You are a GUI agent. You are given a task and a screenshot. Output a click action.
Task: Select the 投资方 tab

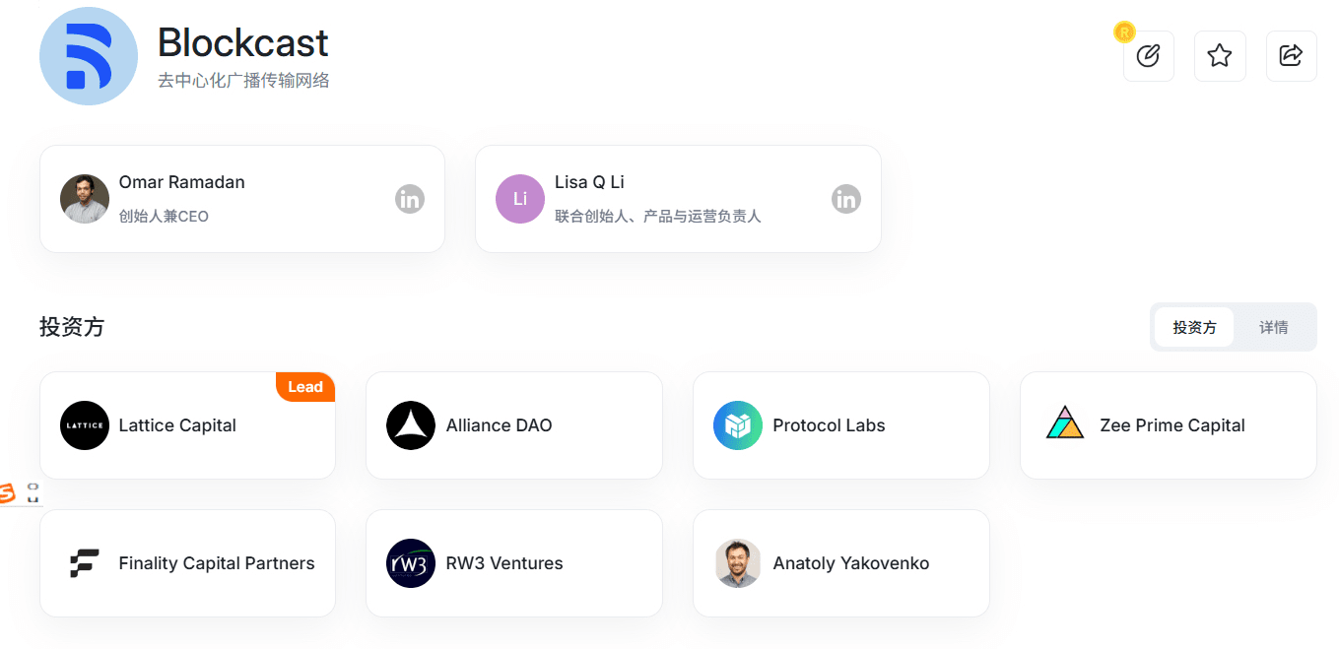(1194, 327)
